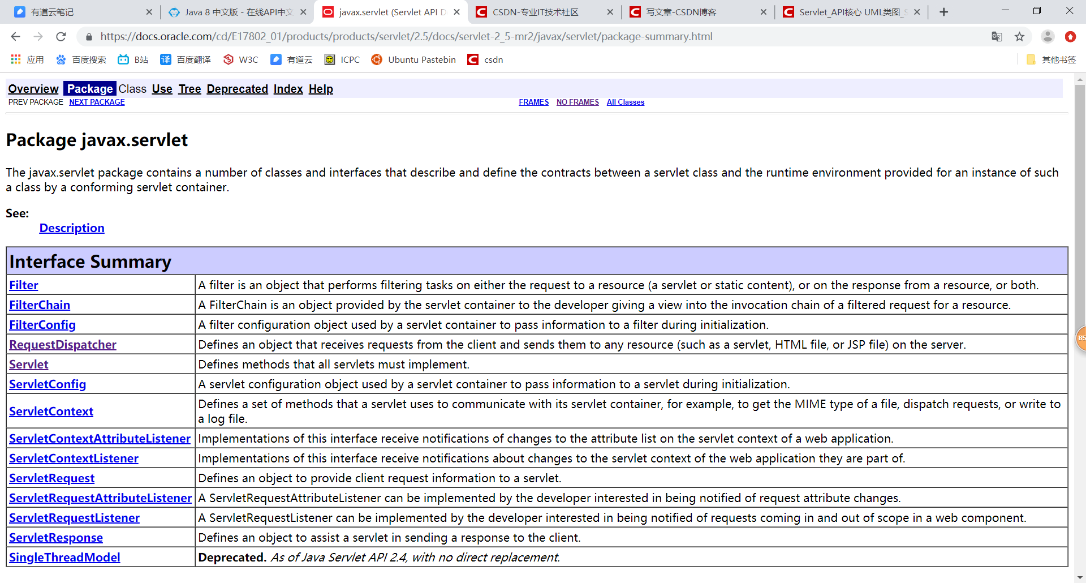The height and width of the screenshot is (583, 1086).
Task: Click the address bar URL
Action: 406,37
